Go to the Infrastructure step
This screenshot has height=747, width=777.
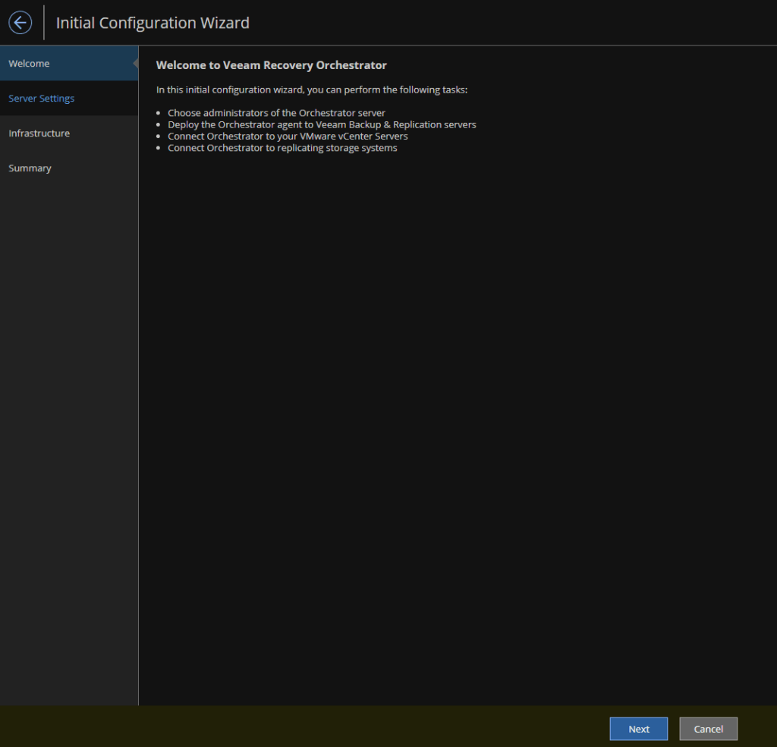click(x=69, y=133)
